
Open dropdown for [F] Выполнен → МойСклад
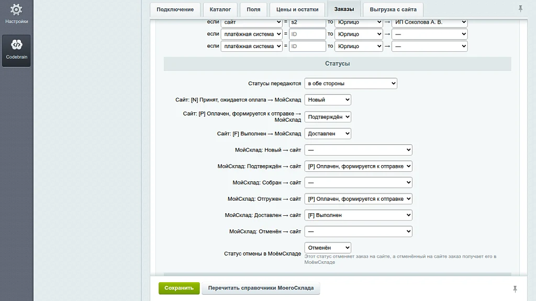click(328, 133)
